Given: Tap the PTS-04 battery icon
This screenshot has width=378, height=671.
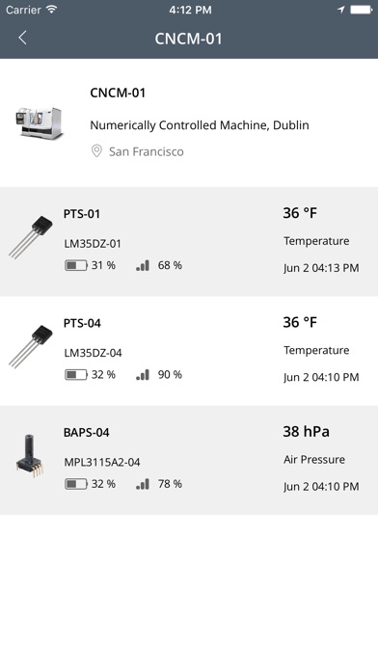Looking at the screenshot, I should tap(76, 375).
